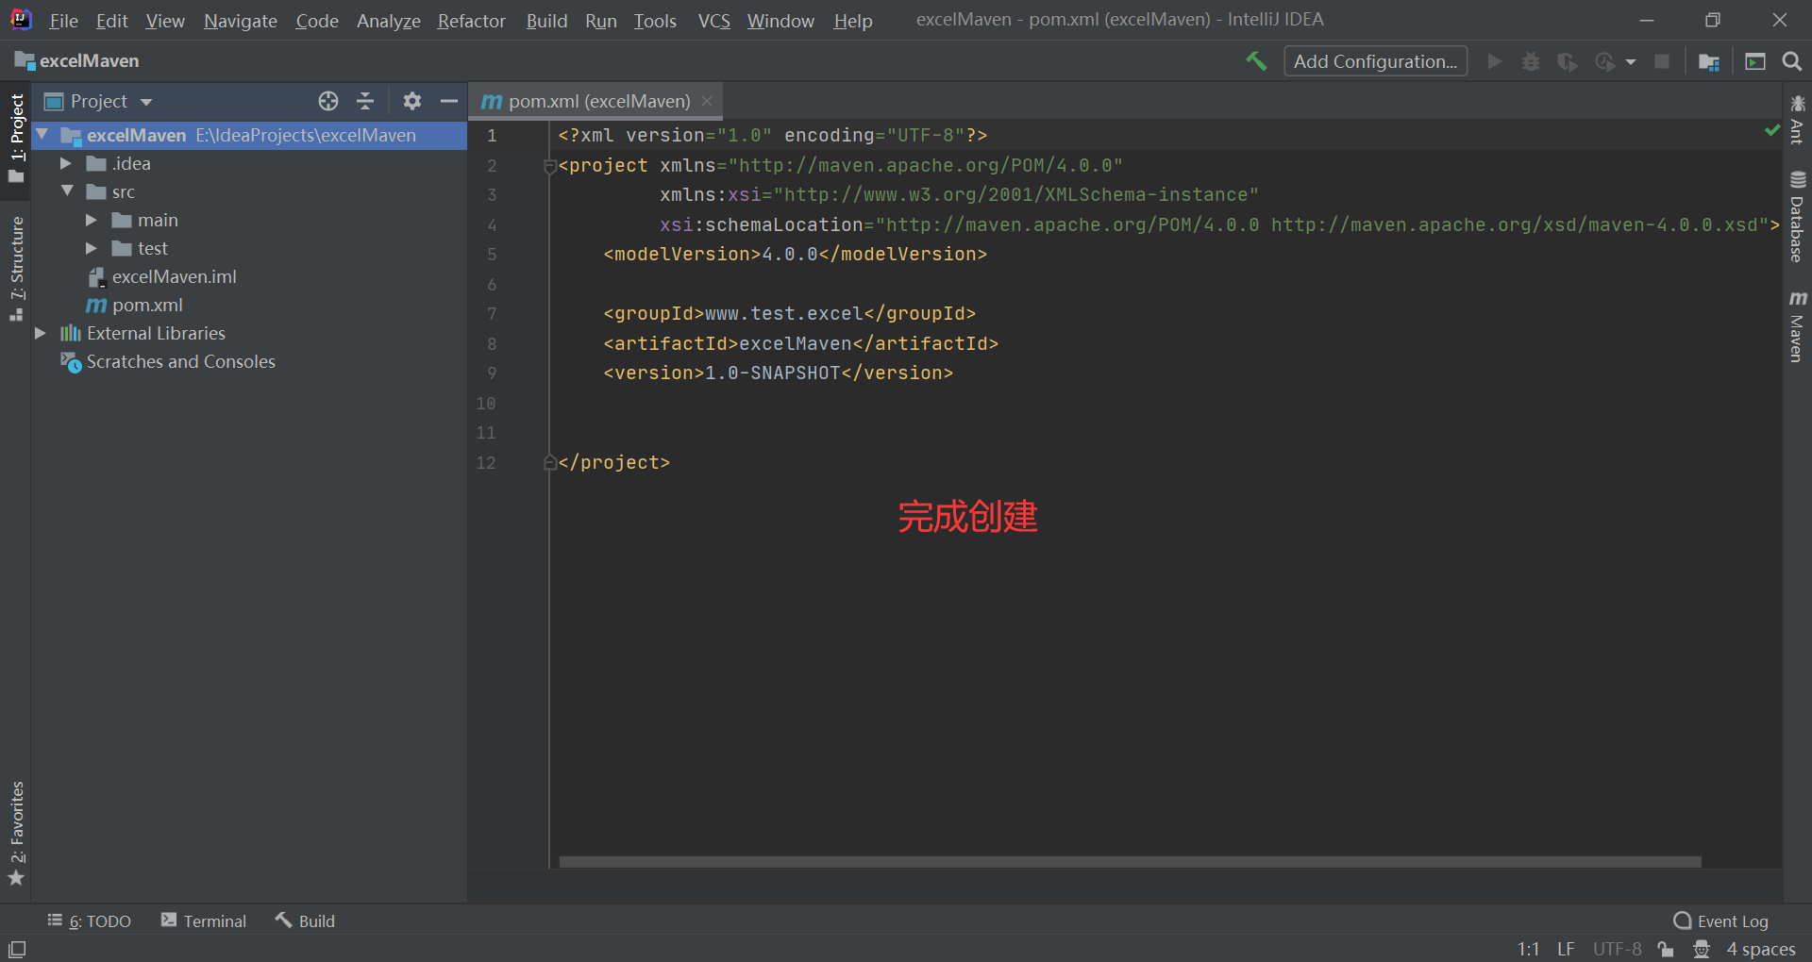The image size is (1812, 962).
Task: Open the File menu
Action: (x=63, y=21)
